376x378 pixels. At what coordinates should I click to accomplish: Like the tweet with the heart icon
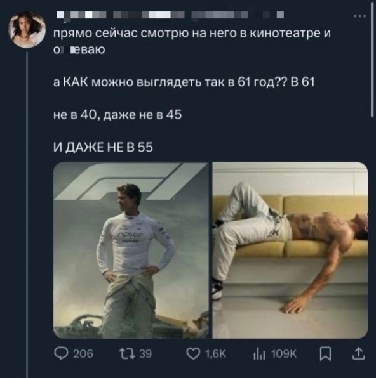click(193, 354)
